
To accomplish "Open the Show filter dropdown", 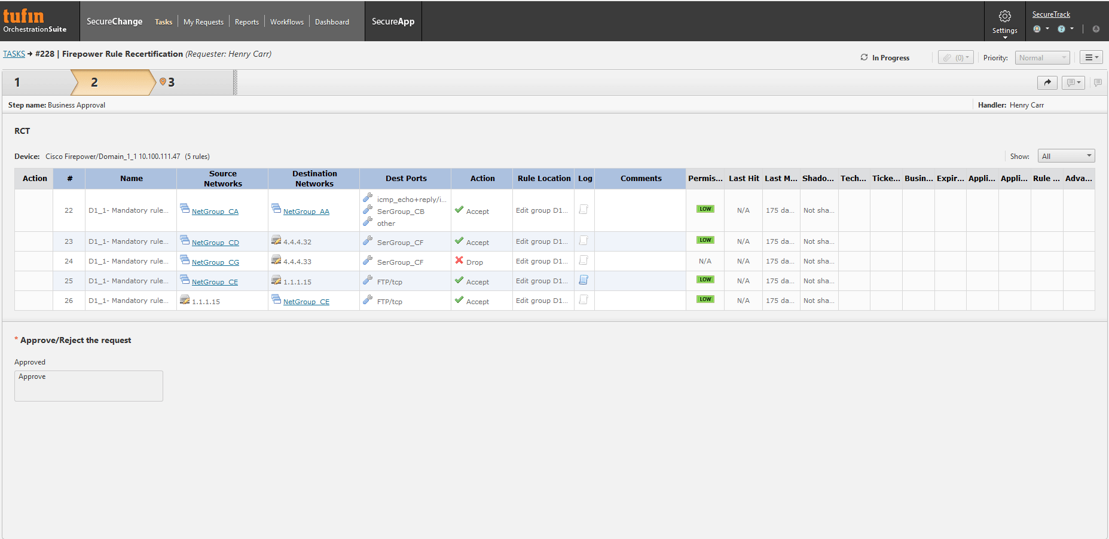I will (x=1066, y=155).
